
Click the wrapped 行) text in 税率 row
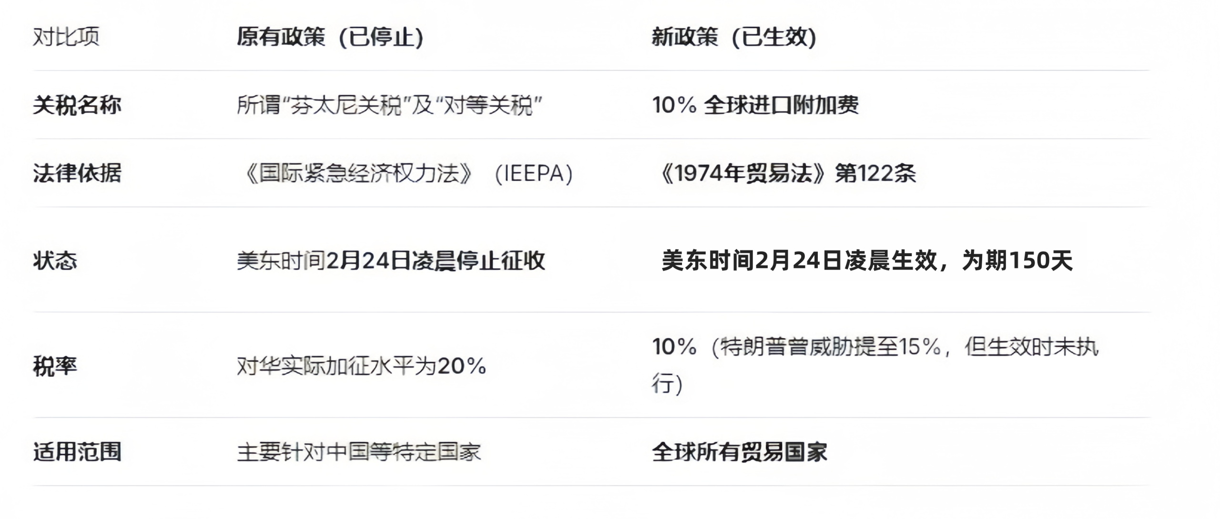click(x=667, y=384)
